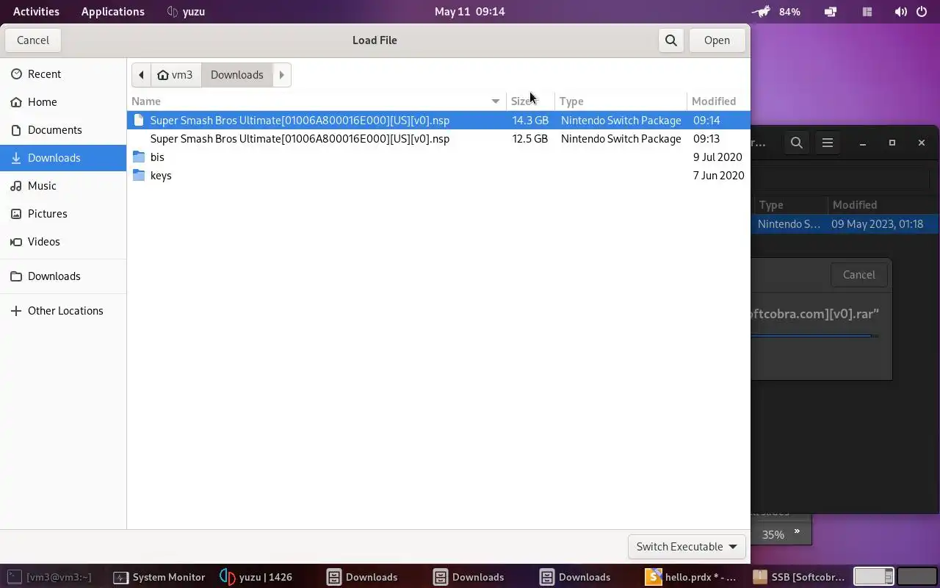Open hamburger menu in background file manager window
This screenshot has height=588, width=940.
828,143
